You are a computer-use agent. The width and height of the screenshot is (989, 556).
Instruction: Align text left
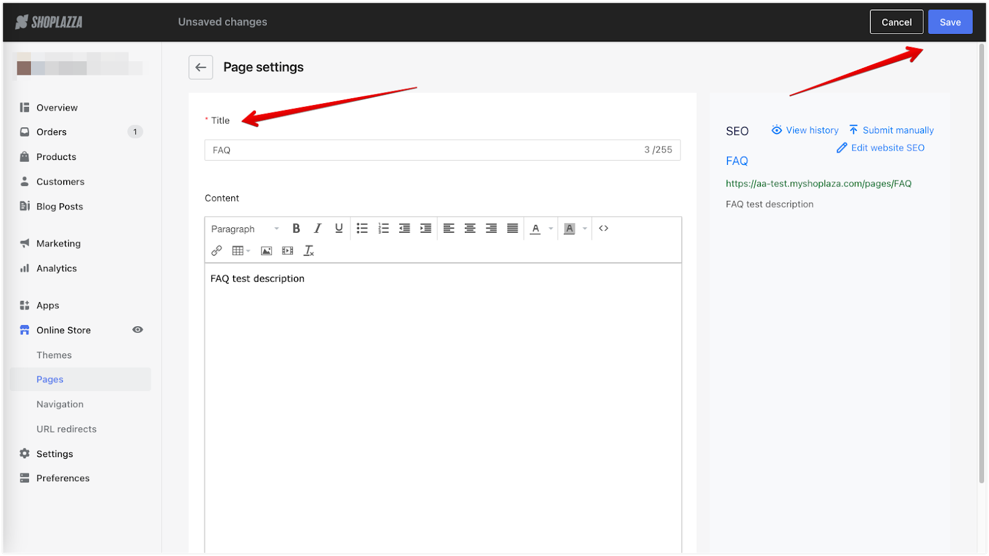449,229
